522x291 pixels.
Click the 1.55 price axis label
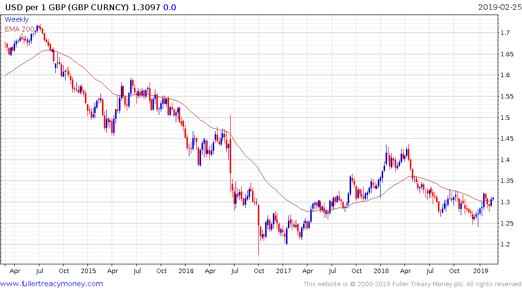click(x=507, y=97)
